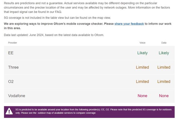Click O2's Voice 'Limited' status
The image size is (179, 119).
click(x=142, y=82)
